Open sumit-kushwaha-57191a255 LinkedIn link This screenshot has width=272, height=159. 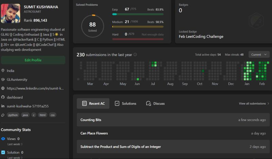pos(28,106)
